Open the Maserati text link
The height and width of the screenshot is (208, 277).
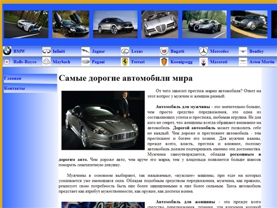coord(218,62)
